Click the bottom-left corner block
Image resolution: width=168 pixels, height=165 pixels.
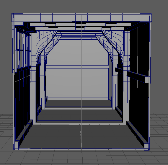(x=17, y=145)
